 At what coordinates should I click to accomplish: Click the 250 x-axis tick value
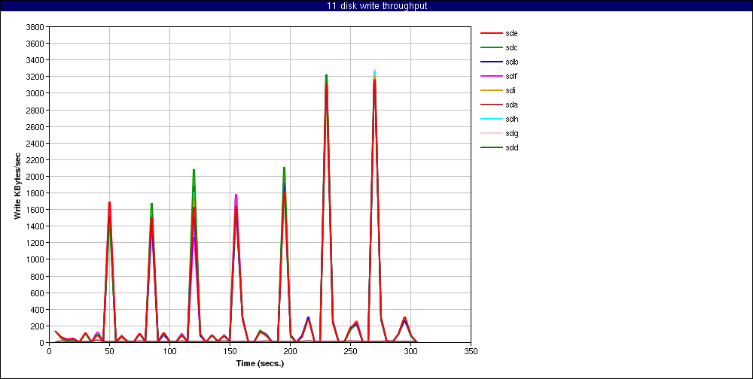(350, 350)
